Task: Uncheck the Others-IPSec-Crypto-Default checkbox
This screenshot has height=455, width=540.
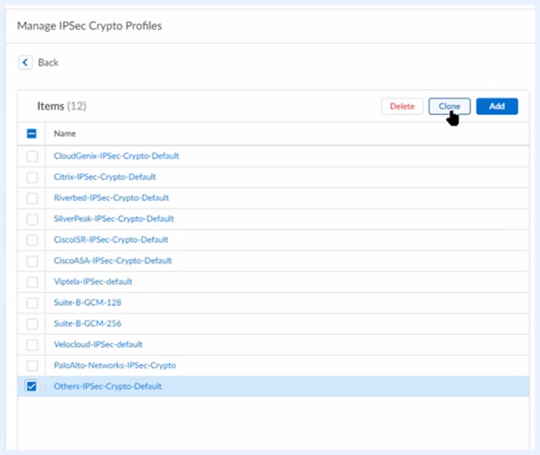Action: pyautogui.click(x=32, y=386)
